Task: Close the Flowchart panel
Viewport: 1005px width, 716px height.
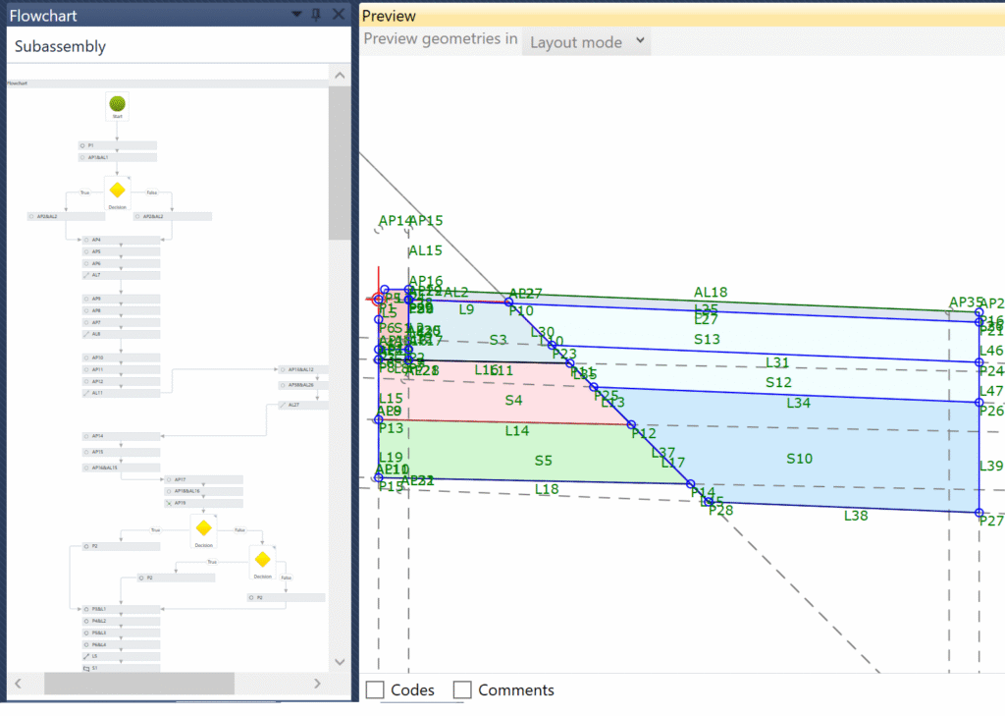Action: tap(338, 15)
